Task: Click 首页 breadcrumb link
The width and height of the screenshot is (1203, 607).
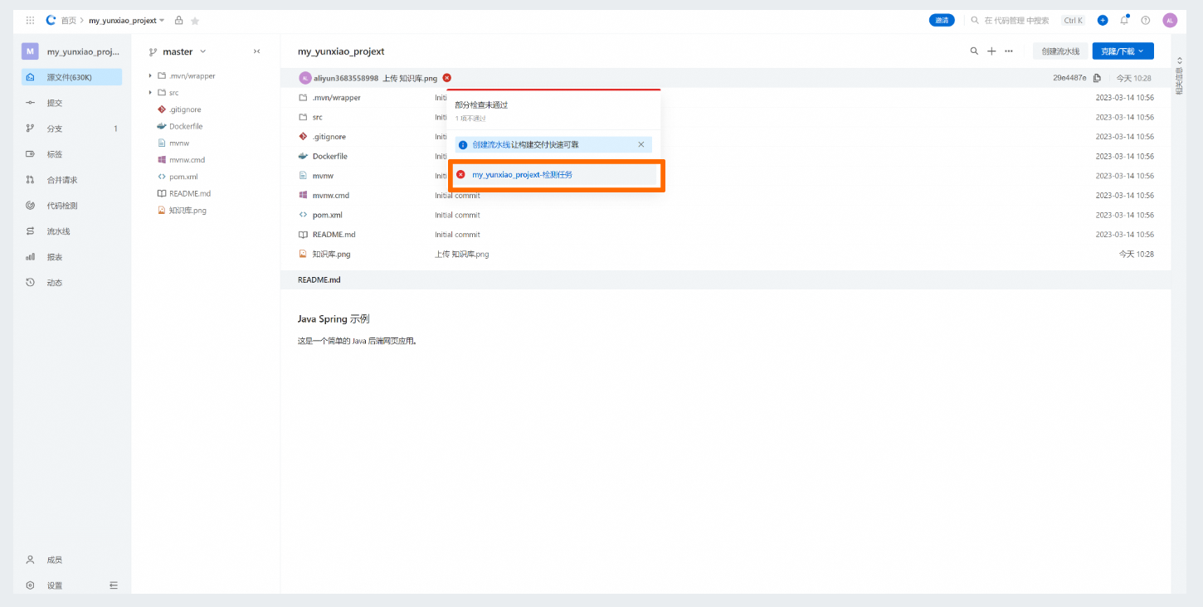Action: [69, 20]
